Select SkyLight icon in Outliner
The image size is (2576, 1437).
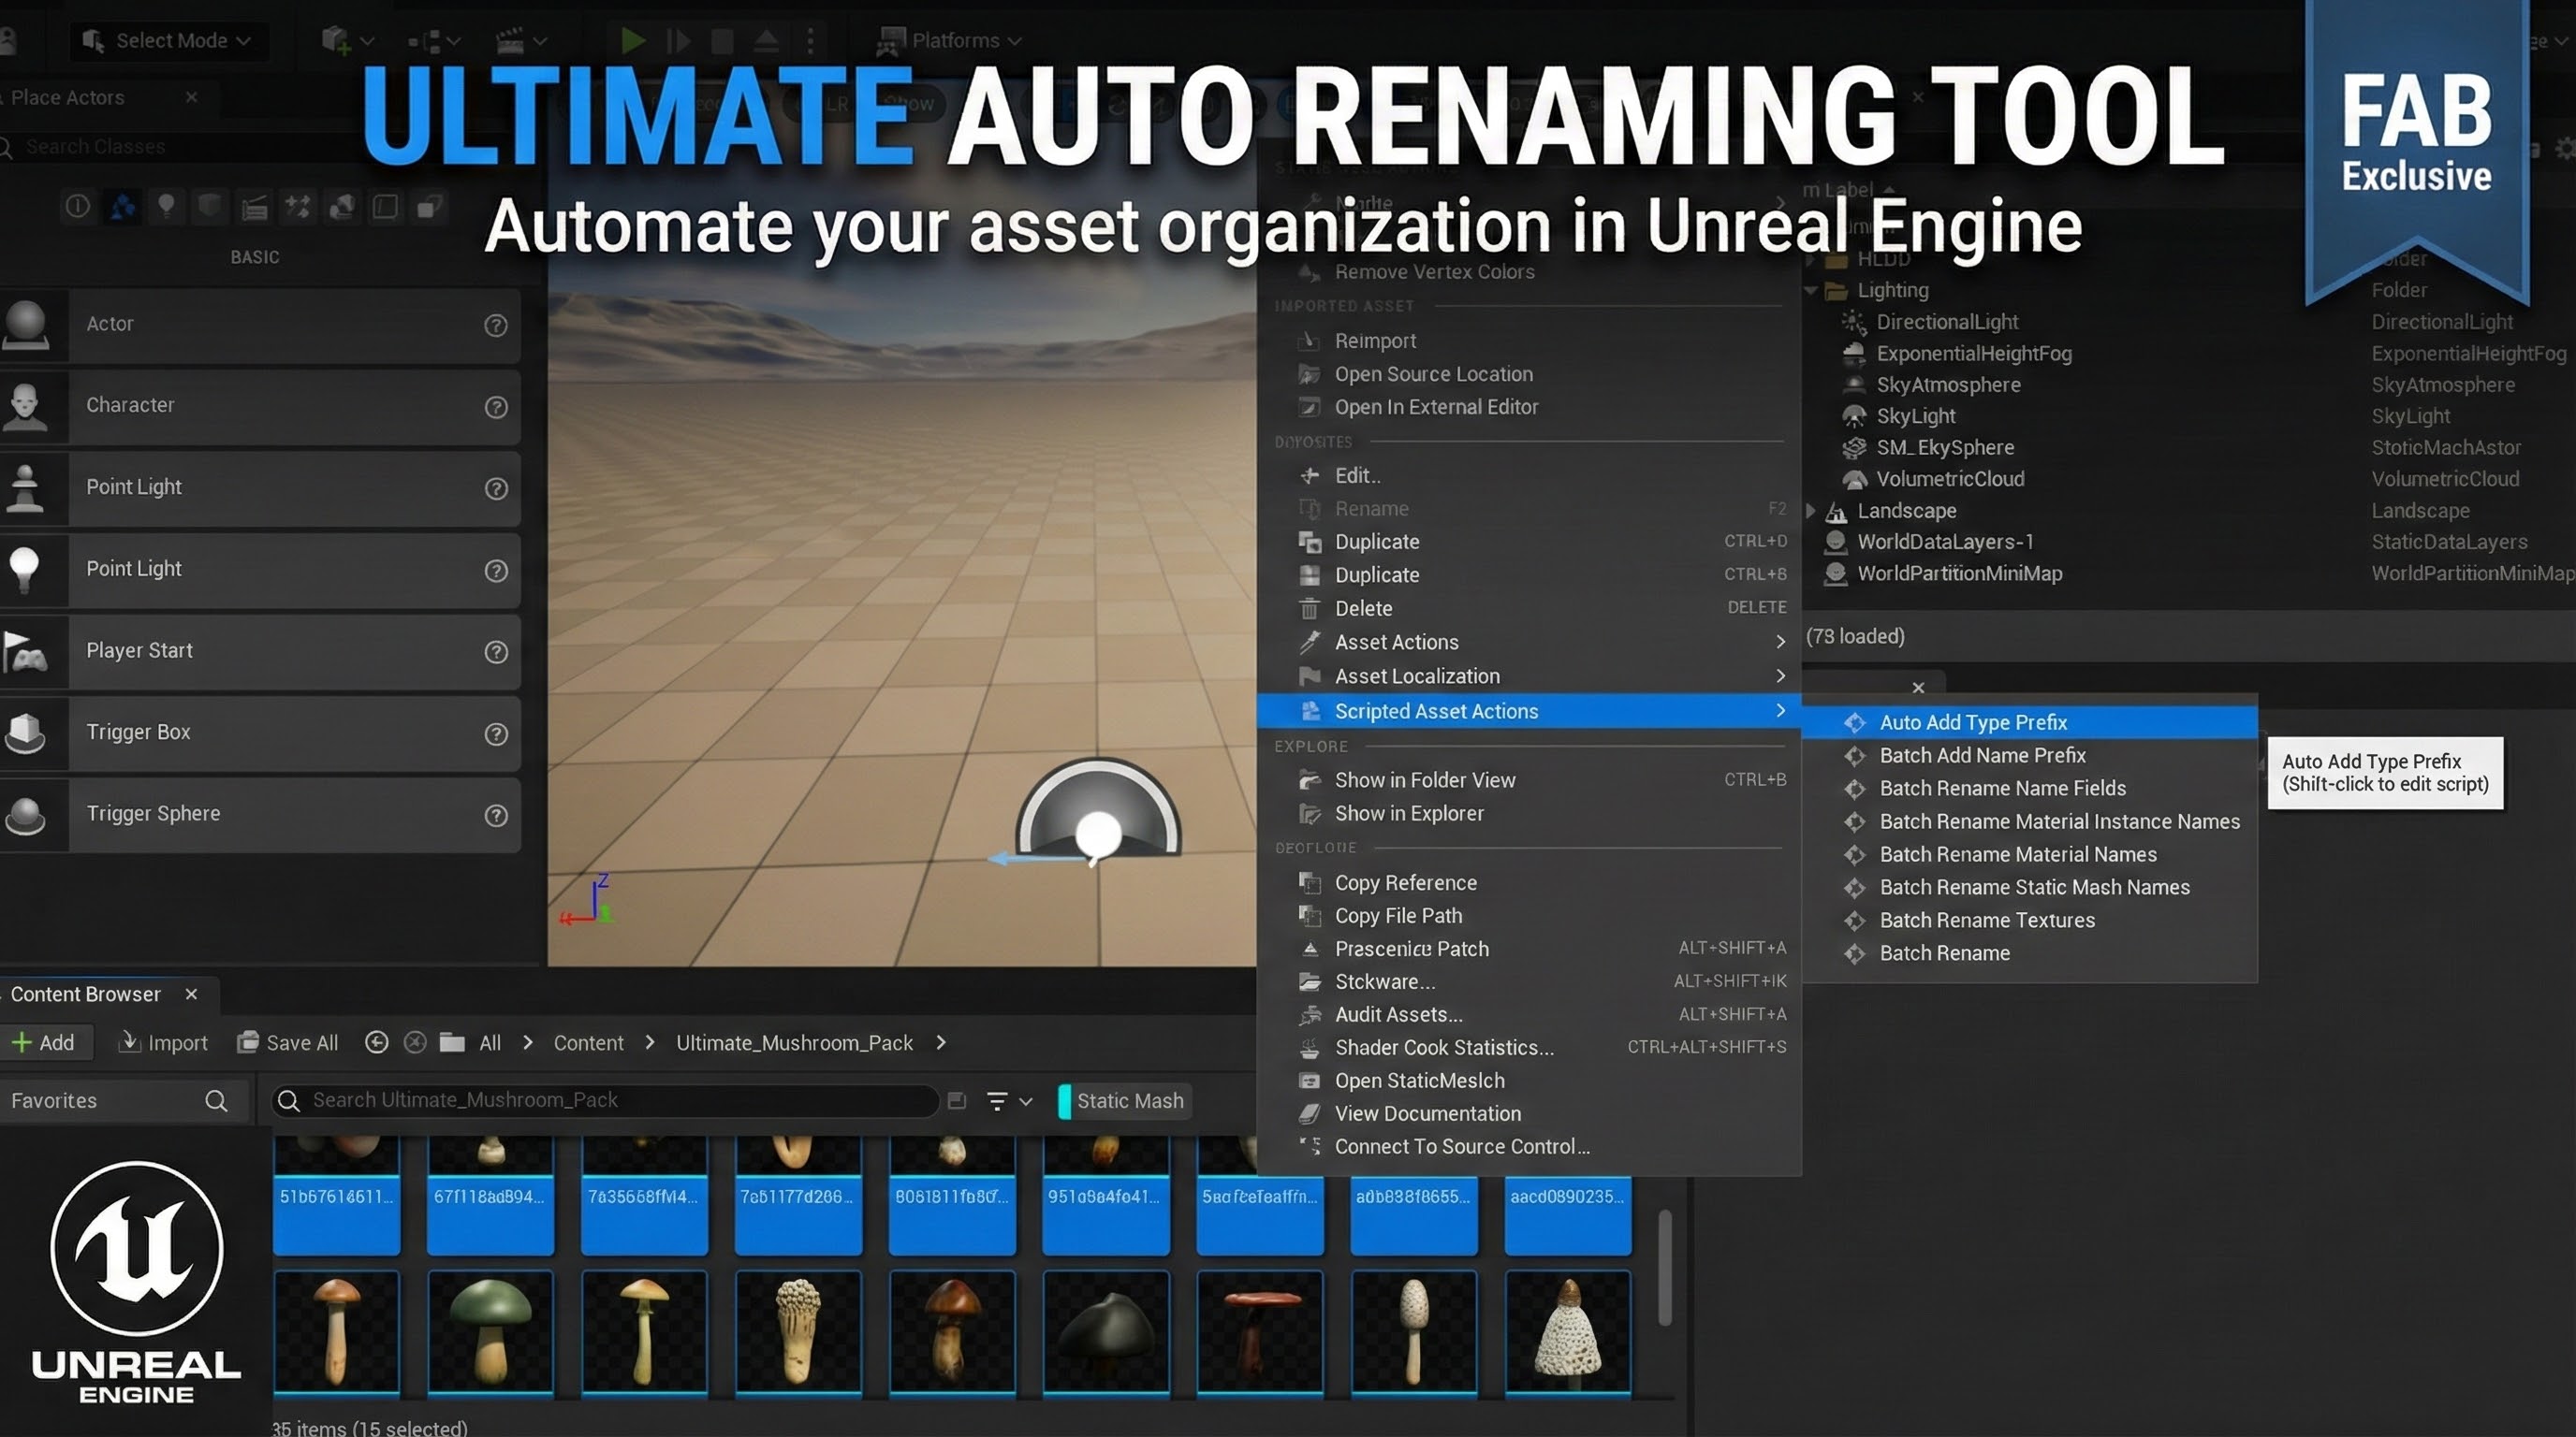tap(1854, 415)
